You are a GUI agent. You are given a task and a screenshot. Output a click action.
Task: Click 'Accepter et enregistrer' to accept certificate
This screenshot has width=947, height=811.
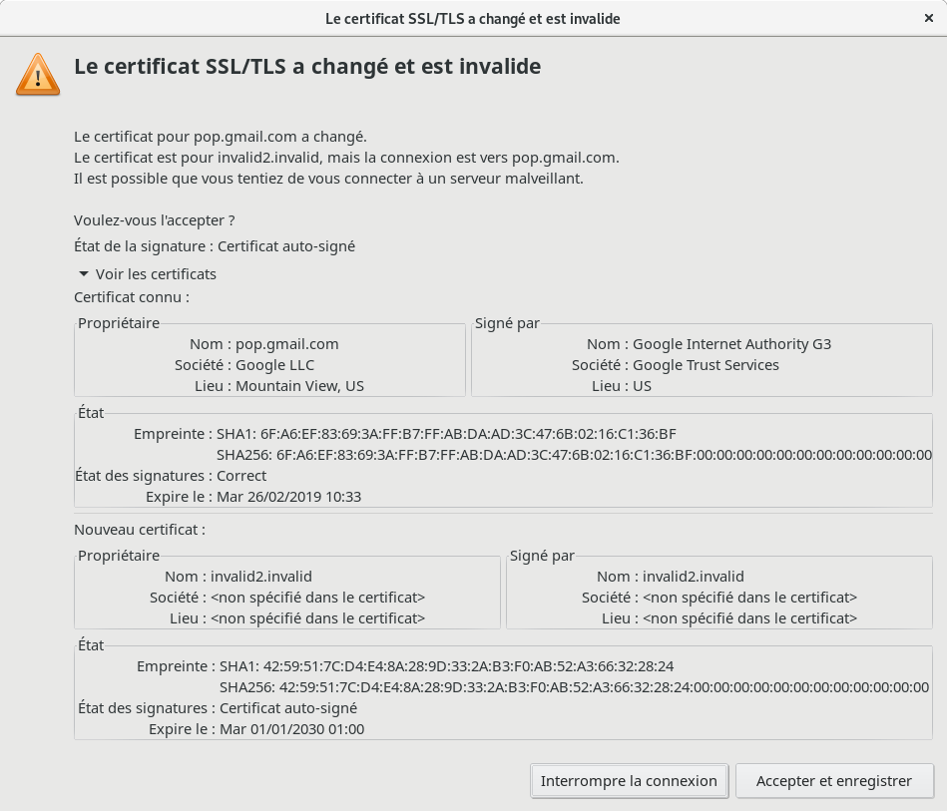click(x=833, y=781)
